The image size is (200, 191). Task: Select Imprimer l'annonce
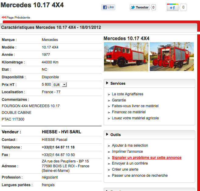pos(127,152)
